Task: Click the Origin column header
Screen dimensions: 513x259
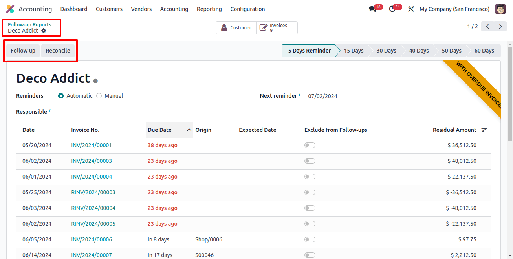Action: pos(203,130)
